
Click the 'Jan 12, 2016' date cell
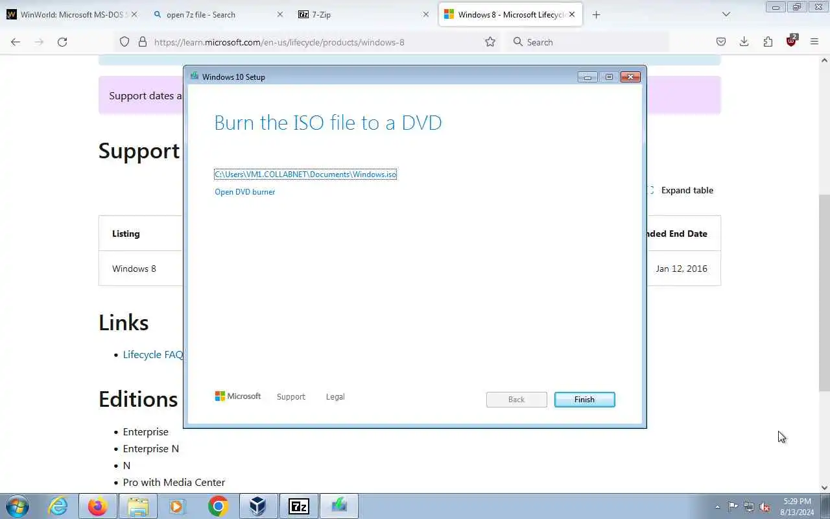pos(682,269)
